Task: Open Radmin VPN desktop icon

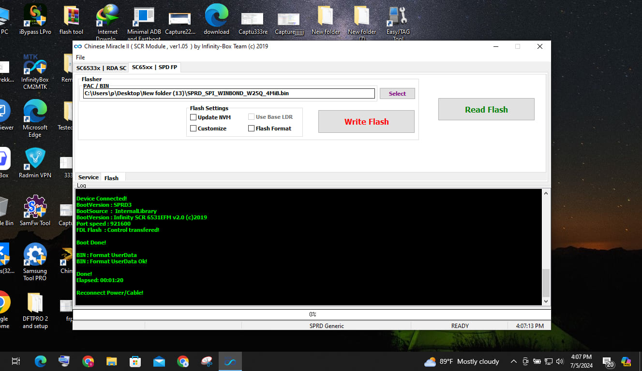Action: coord(35,163)
